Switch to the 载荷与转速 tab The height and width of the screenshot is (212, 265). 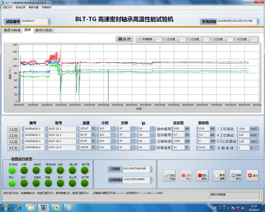point(12,30)
